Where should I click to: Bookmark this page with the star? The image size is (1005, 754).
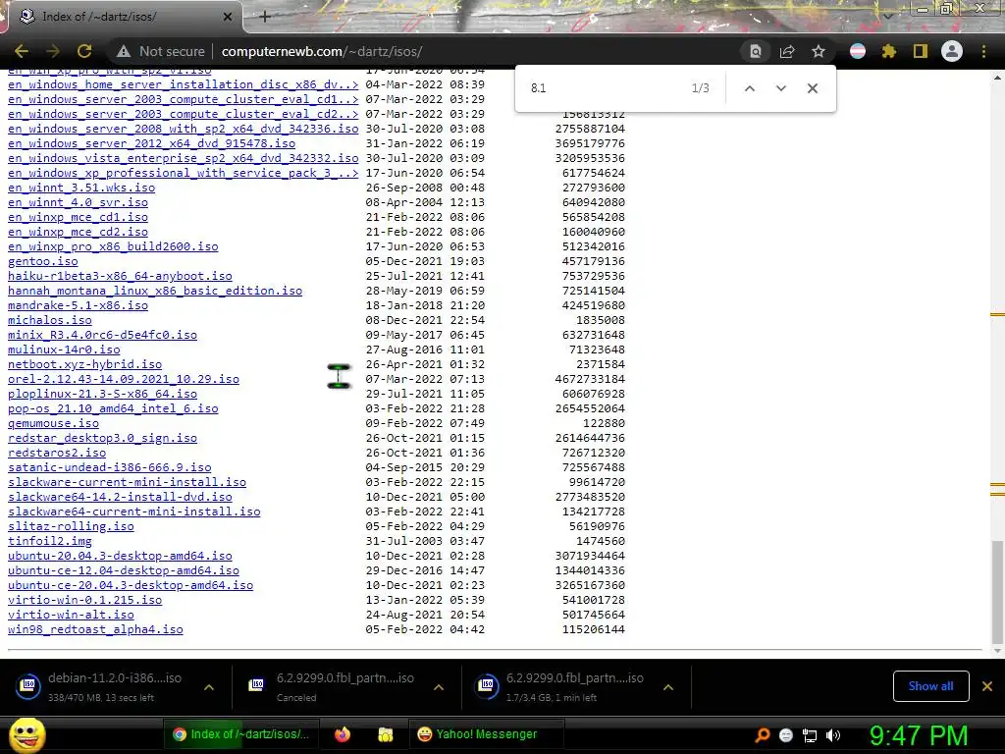(x=819, y=51)
